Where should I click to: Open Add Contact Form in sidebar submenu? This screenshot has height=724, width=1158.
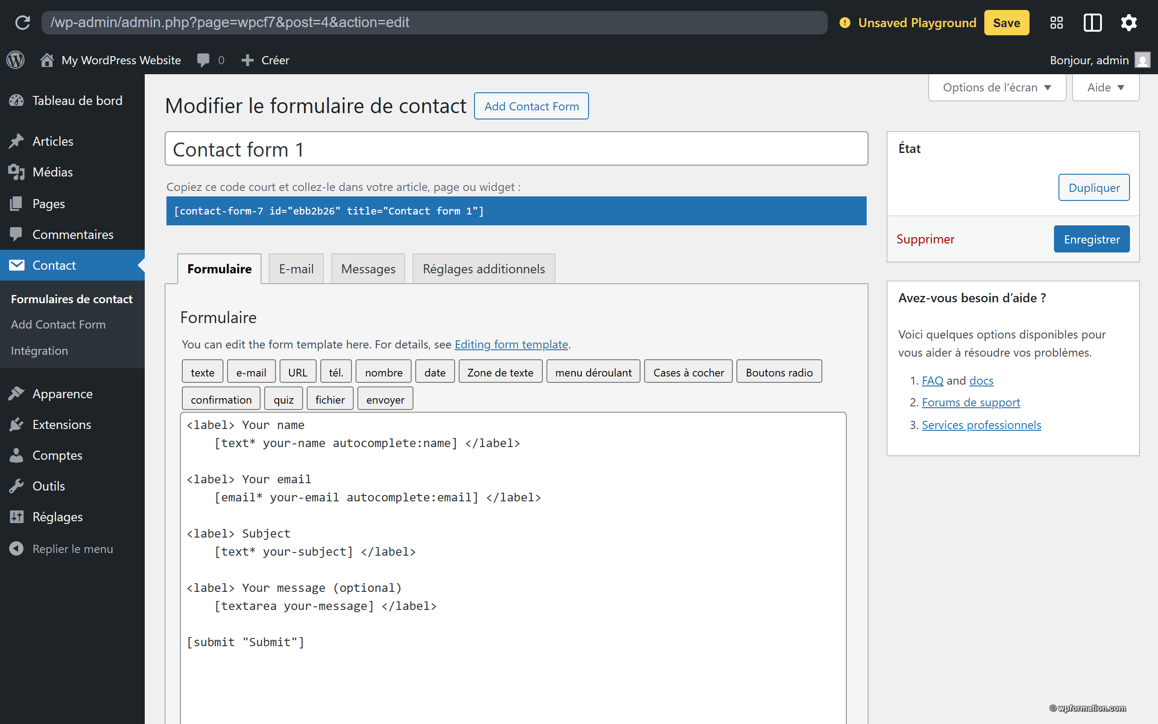click(x=58, y=324)
